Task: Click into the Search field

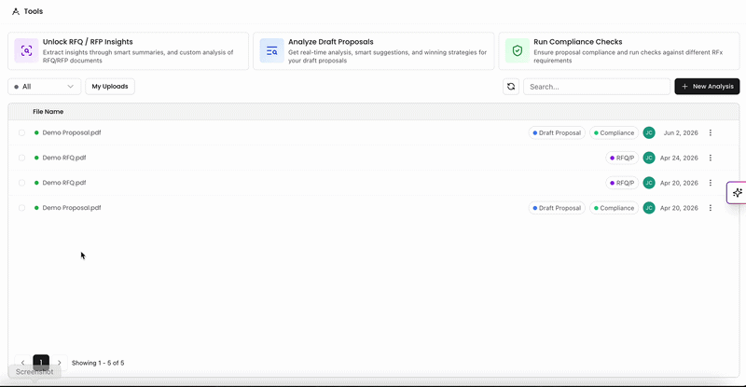Action: pyautogui.click(x=597, y=87)
